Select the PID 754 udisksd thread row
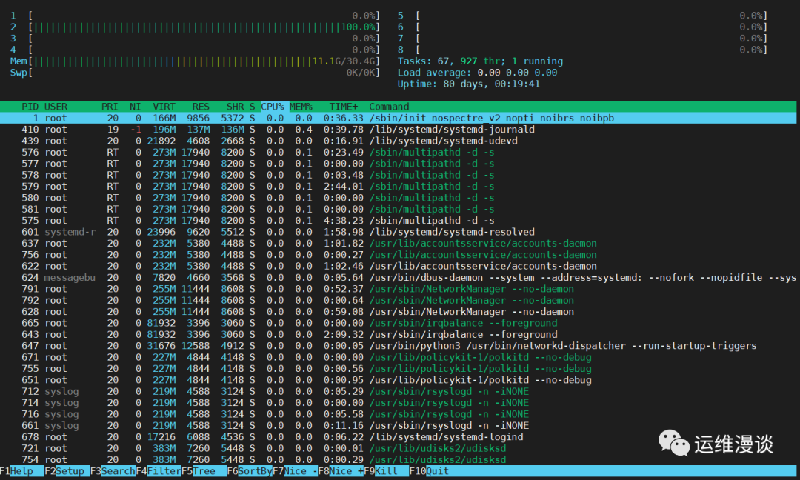800x480 pixels. coord(398,459)
